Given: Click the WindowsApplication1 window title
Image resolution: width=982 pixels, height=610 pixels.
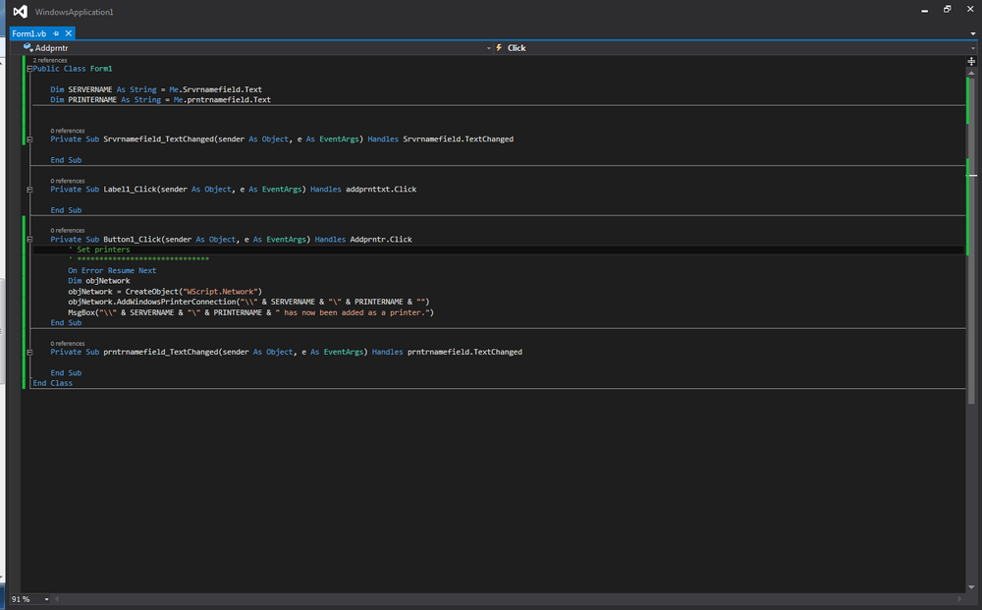Looking at the screenshot, I should tap(74, 12).
